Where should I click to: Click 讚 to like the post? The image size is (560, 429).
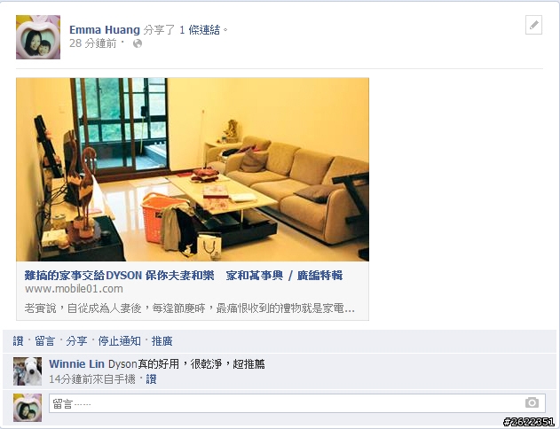tap(19, 341)
